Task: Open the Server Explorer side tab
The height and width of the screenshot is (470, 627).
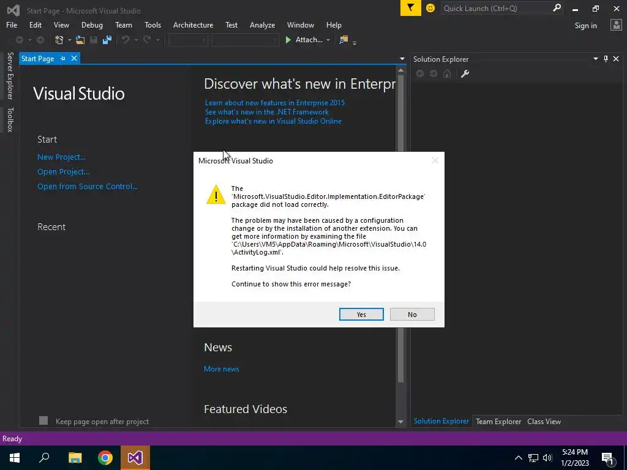Action: click(x=10, y=75)
